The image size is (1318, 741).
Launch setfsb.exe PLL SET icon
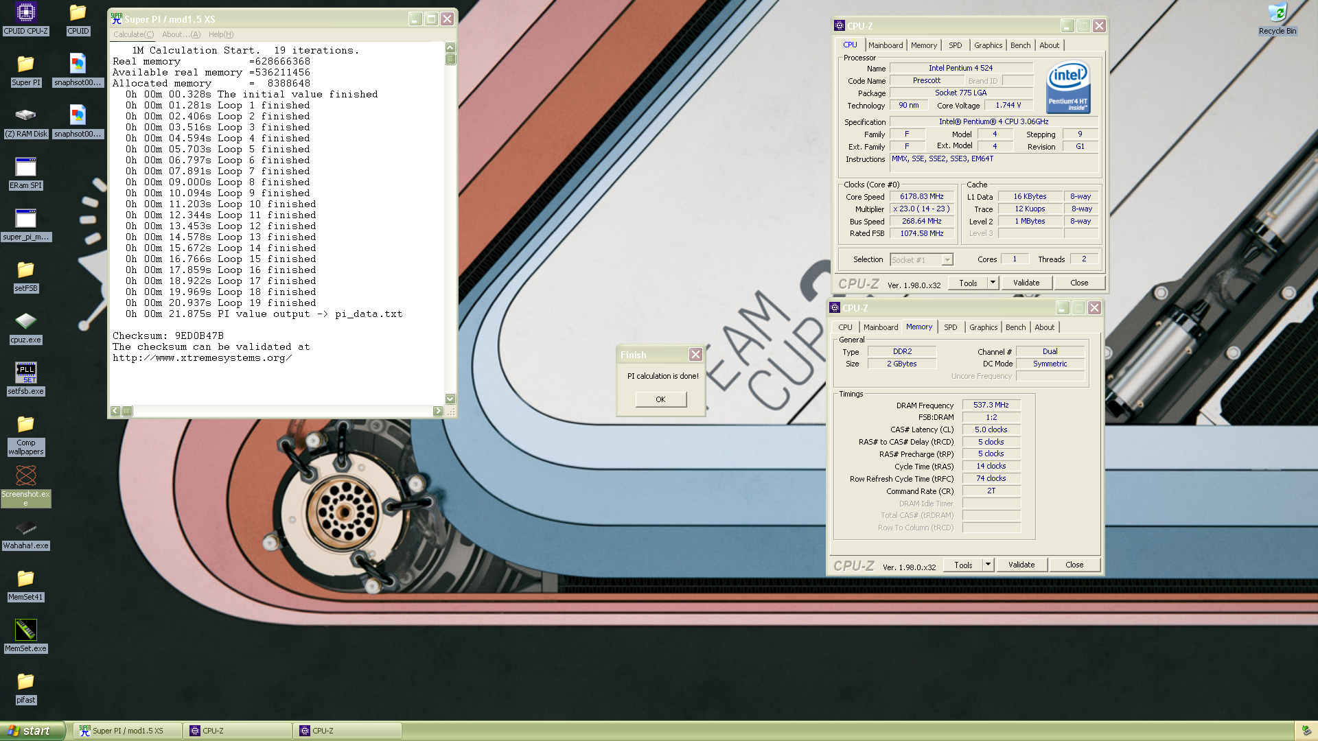point(25,379)
